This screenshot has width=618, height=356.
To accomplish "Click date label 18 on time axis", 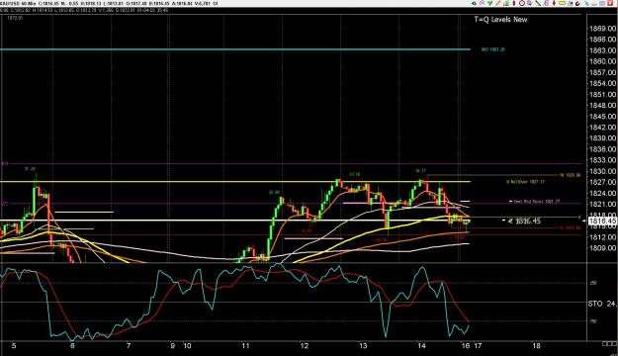I will (x=536, y=346).
